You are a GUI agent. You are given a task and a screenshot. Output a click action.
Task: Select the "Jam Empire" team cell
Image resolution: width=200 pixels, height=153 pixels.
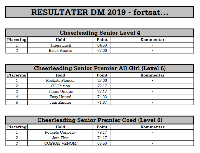click(60, 102)
